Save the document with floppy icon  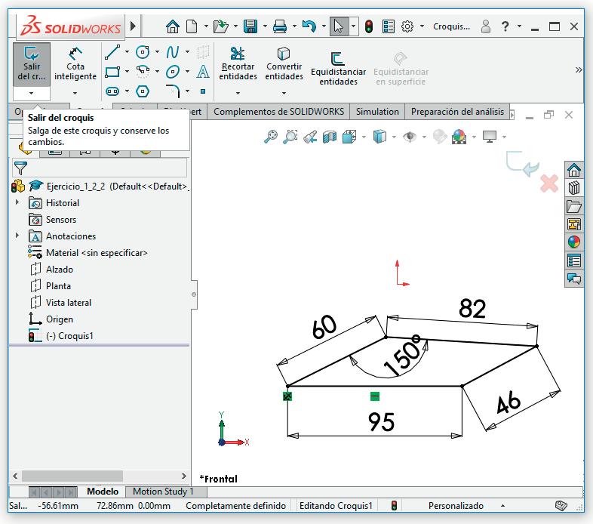tap(250, 26)
